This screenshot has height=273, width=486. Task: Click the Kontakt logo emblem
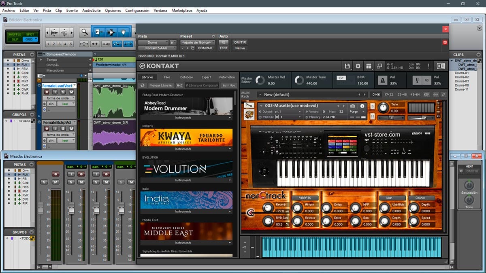[142, 66]
